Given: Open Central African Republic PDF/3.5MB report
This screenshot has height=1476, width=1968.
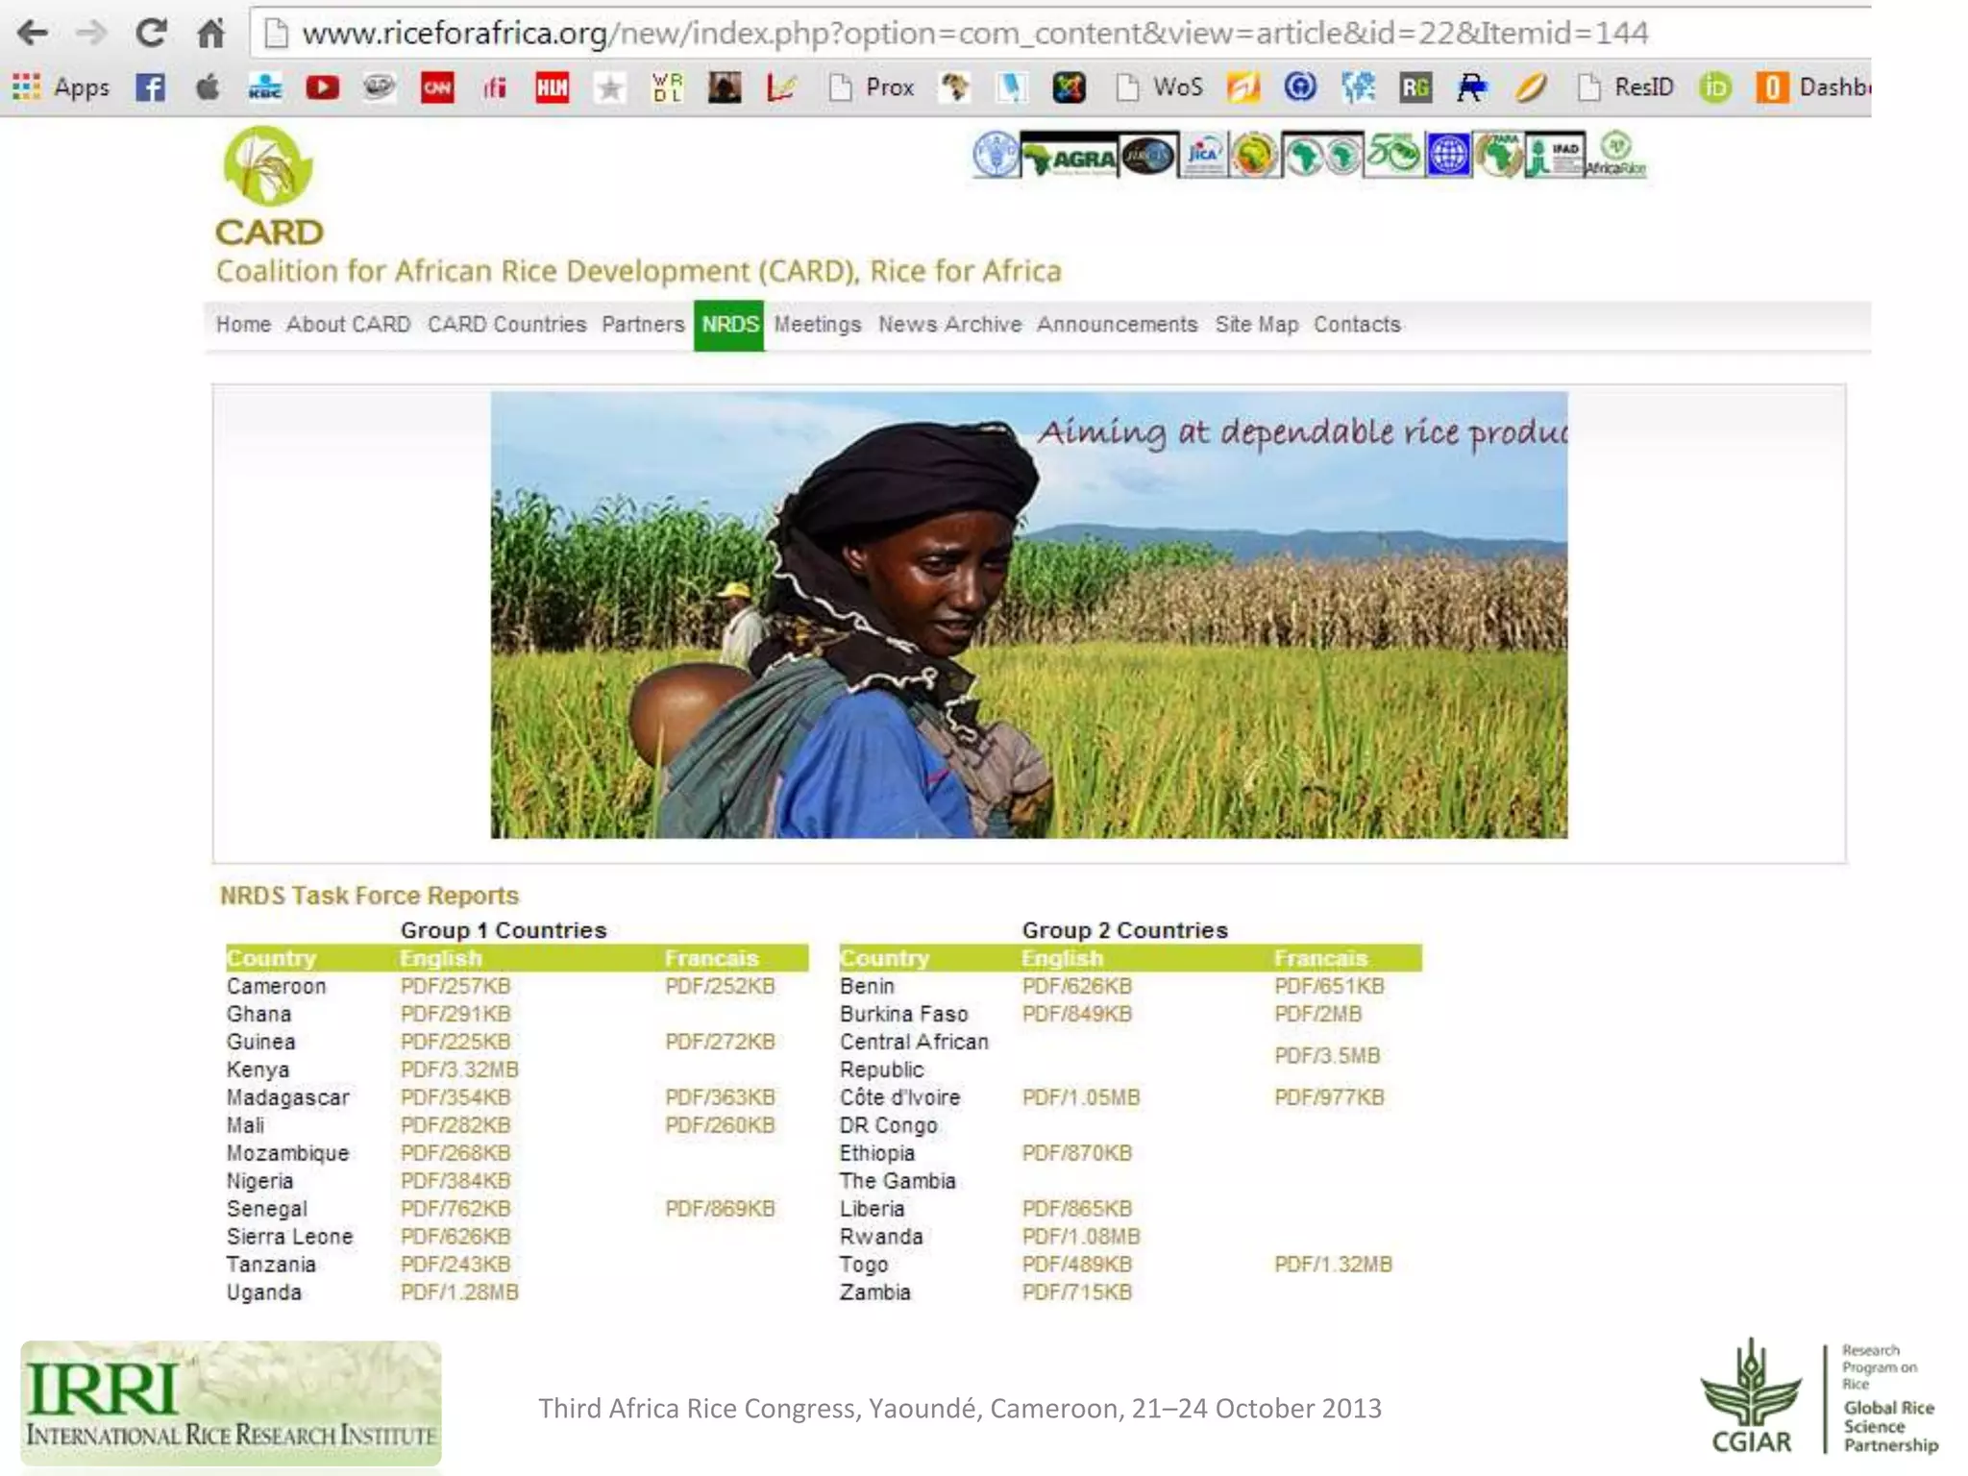Looking at the screenshot, I should tap(1327, 1056).
